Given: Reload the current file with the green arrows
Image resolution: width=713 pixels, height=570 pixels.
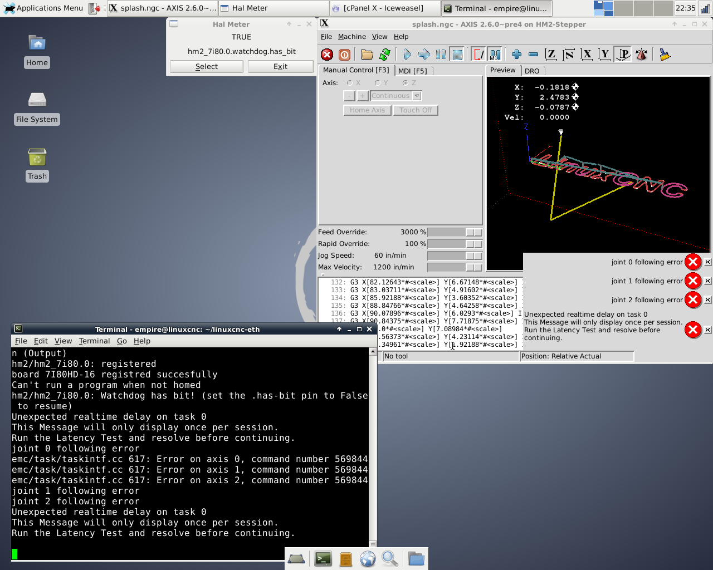Looking at the screenshot, I should click(x=384, y=55).
